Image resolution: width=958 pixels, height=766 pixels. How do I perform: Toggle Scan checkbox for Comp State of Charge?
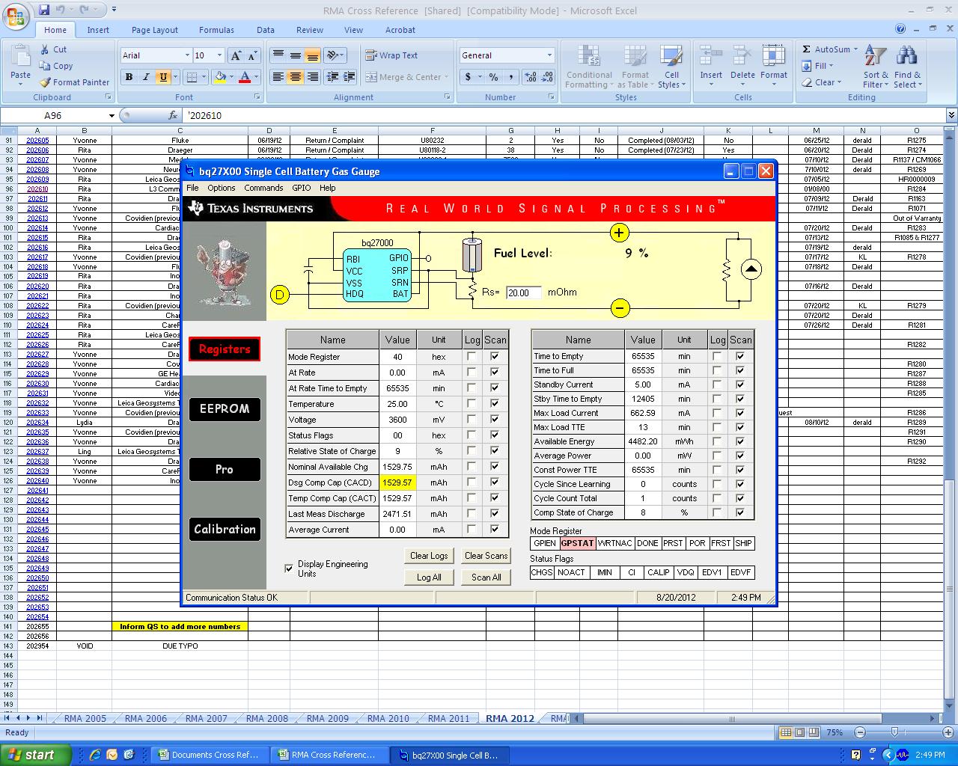click(740, 512)
